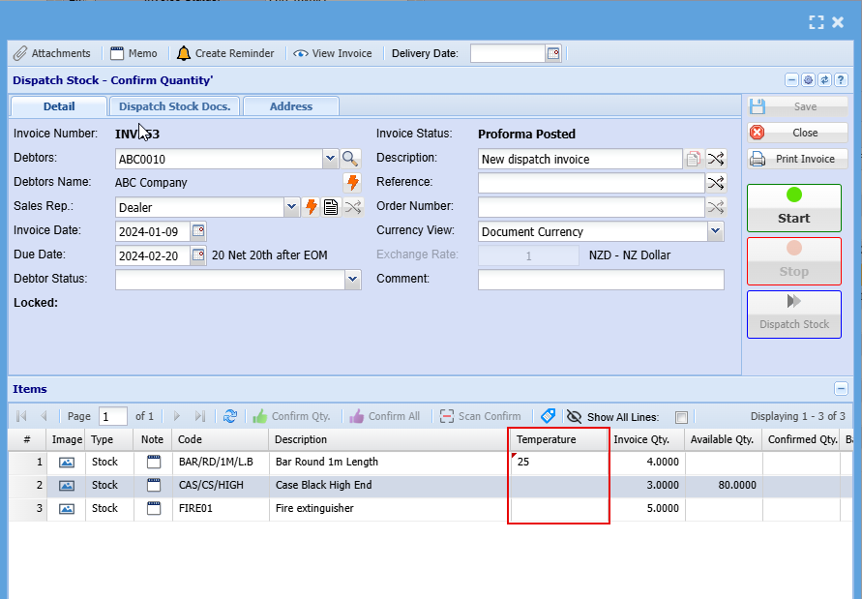Click the Attachments paperclip icon
The width and height of the screenshot is (862, 599).
coord(20,54)
